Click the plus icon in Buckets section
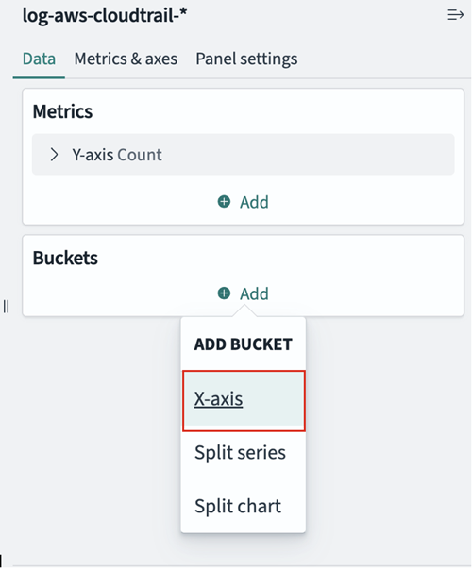 (224, 293)
